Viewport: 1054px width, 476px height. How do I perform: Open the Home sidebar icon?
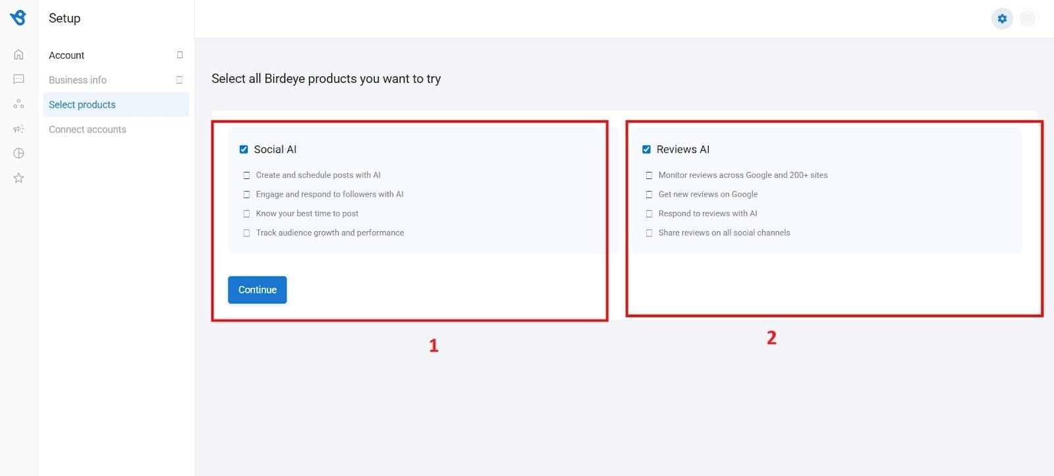click(18, 54)
